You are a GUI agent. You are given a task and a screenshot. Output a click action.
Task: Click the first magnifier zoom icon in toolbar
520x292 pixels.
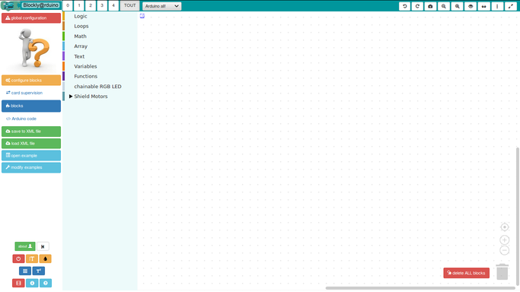pos(444,6)
